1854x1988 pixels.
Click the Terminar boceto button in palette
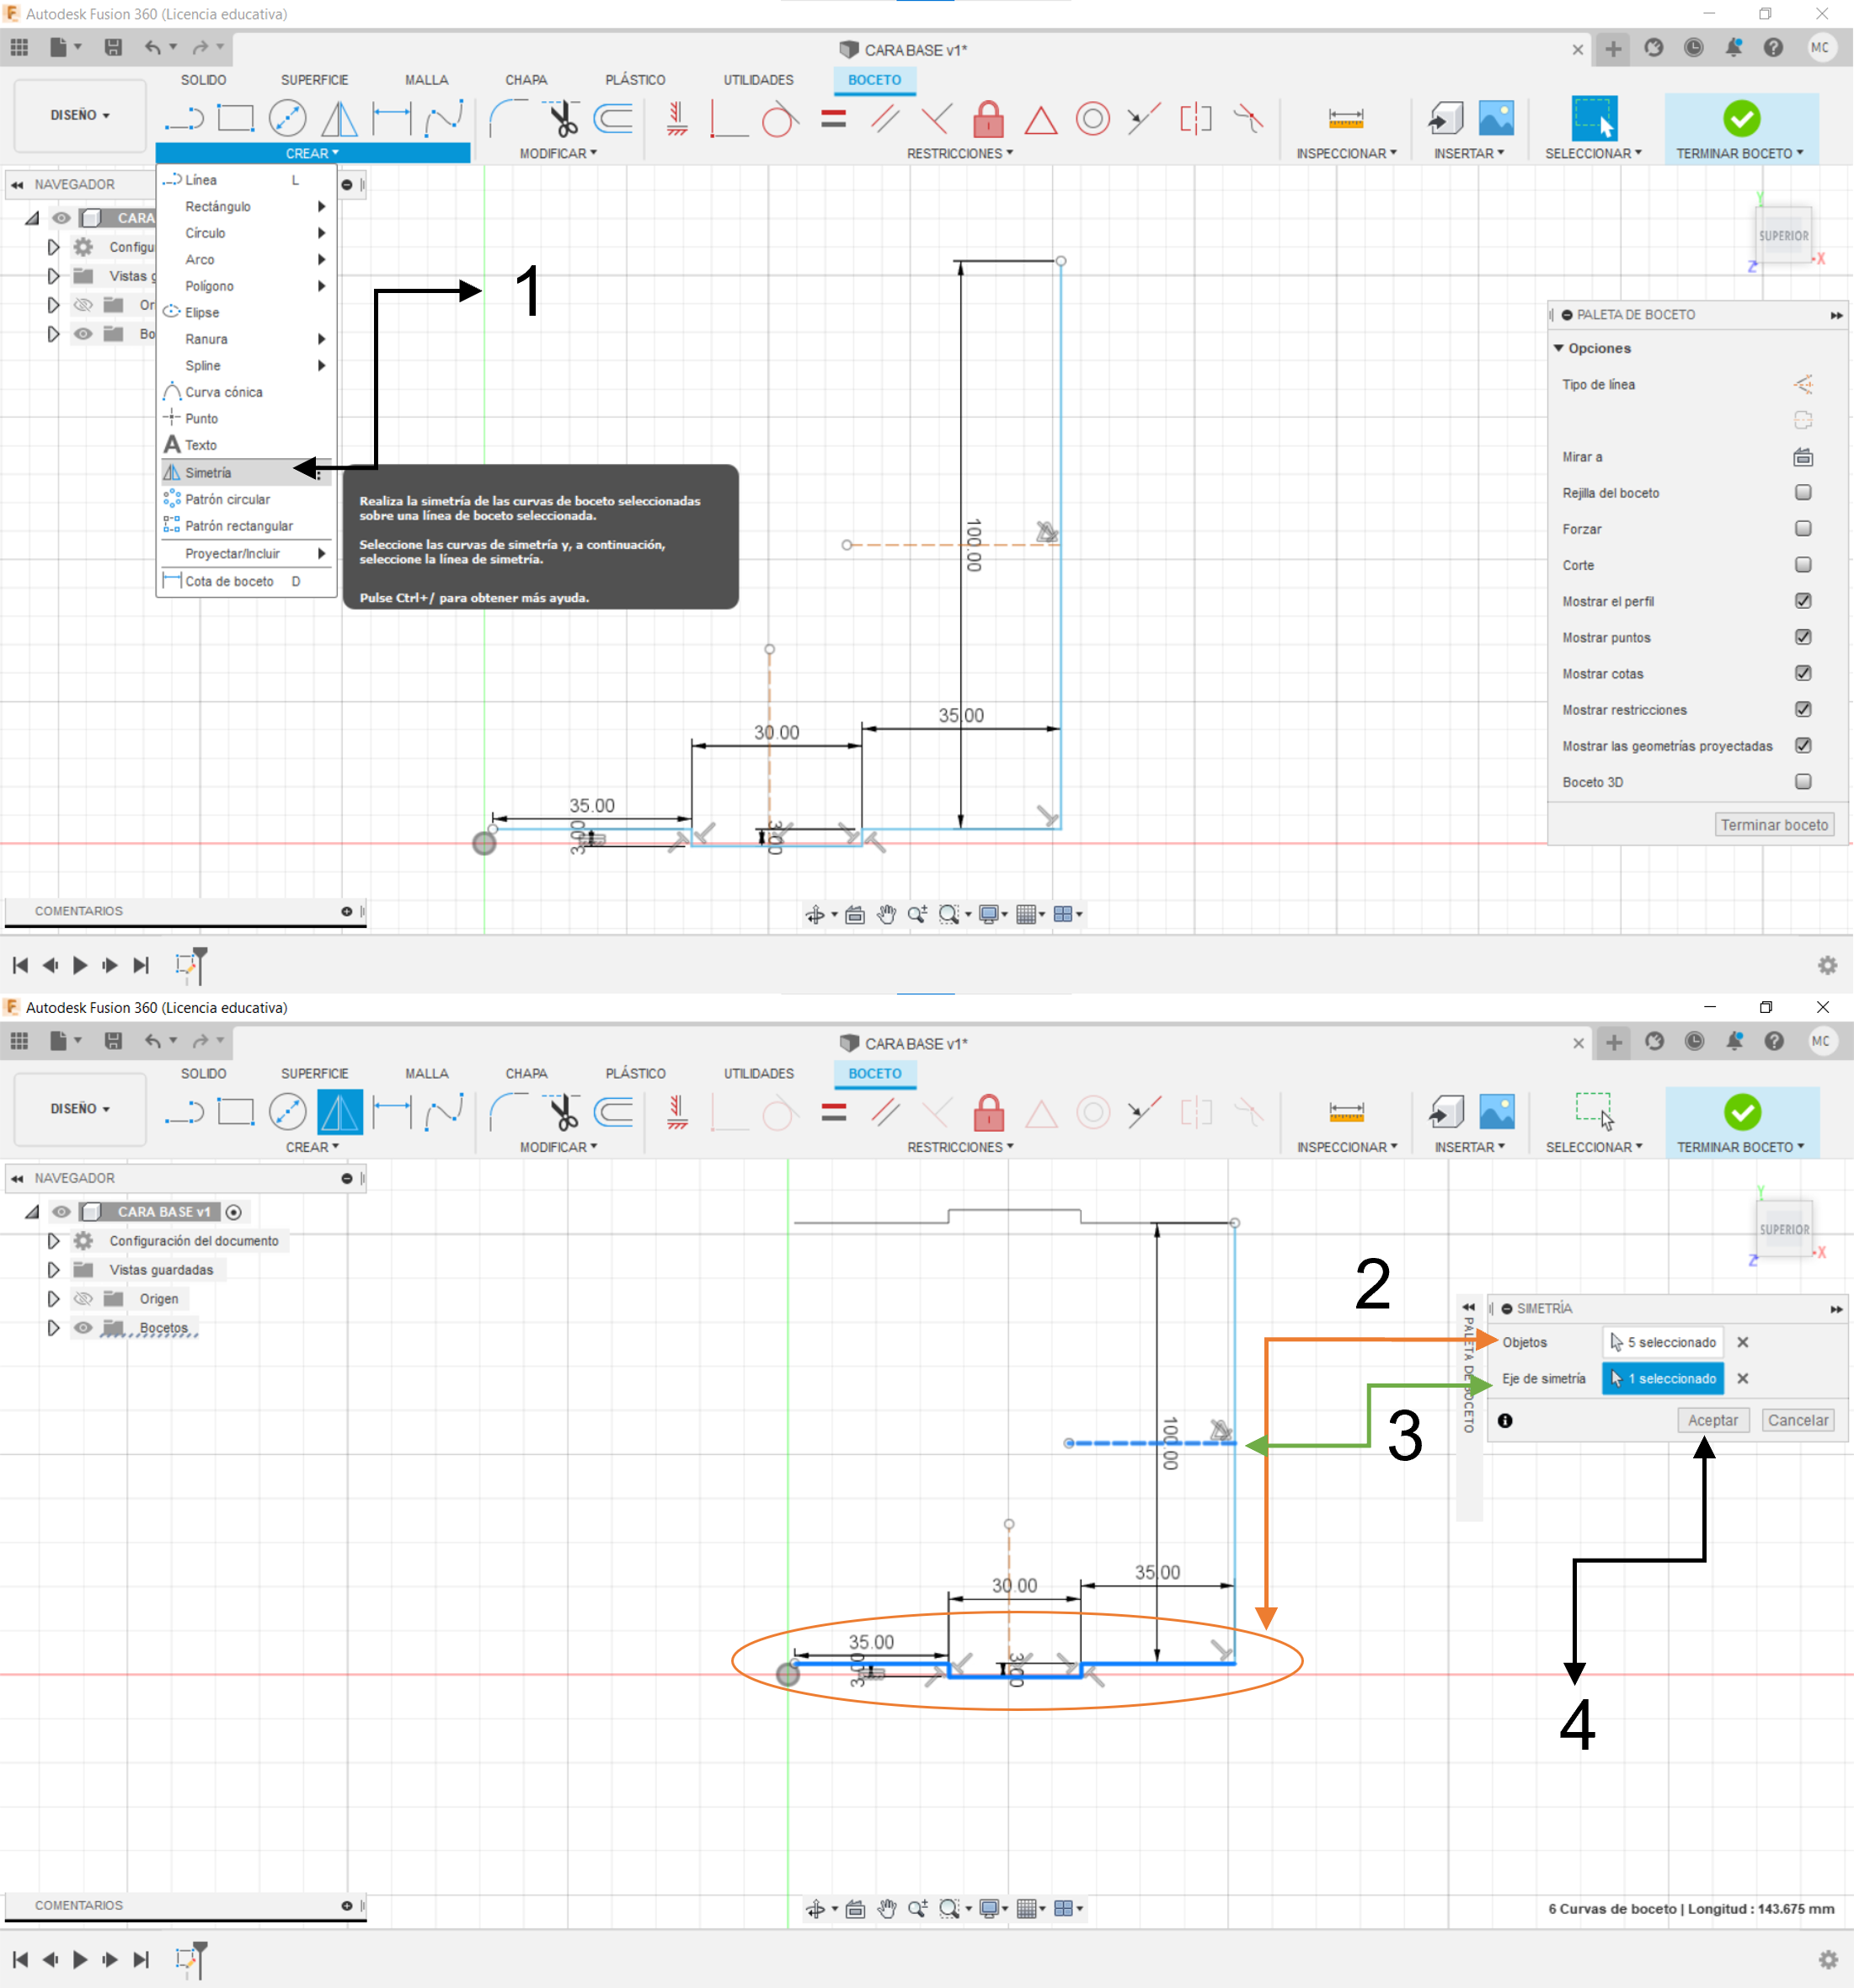pyautogui.click(x=1773, y=825)
